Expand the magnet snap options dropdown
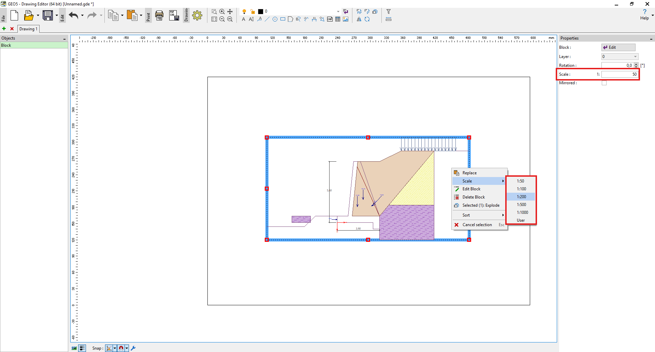The width and height of the screenshot is (655, 352). [x=127, y=348]
